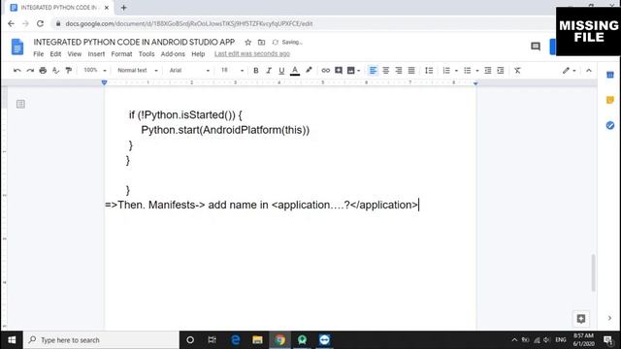Open the editing mode pencil dropdown
The image size is (621, 349).
pyautogui.click(x=570, y=71)
